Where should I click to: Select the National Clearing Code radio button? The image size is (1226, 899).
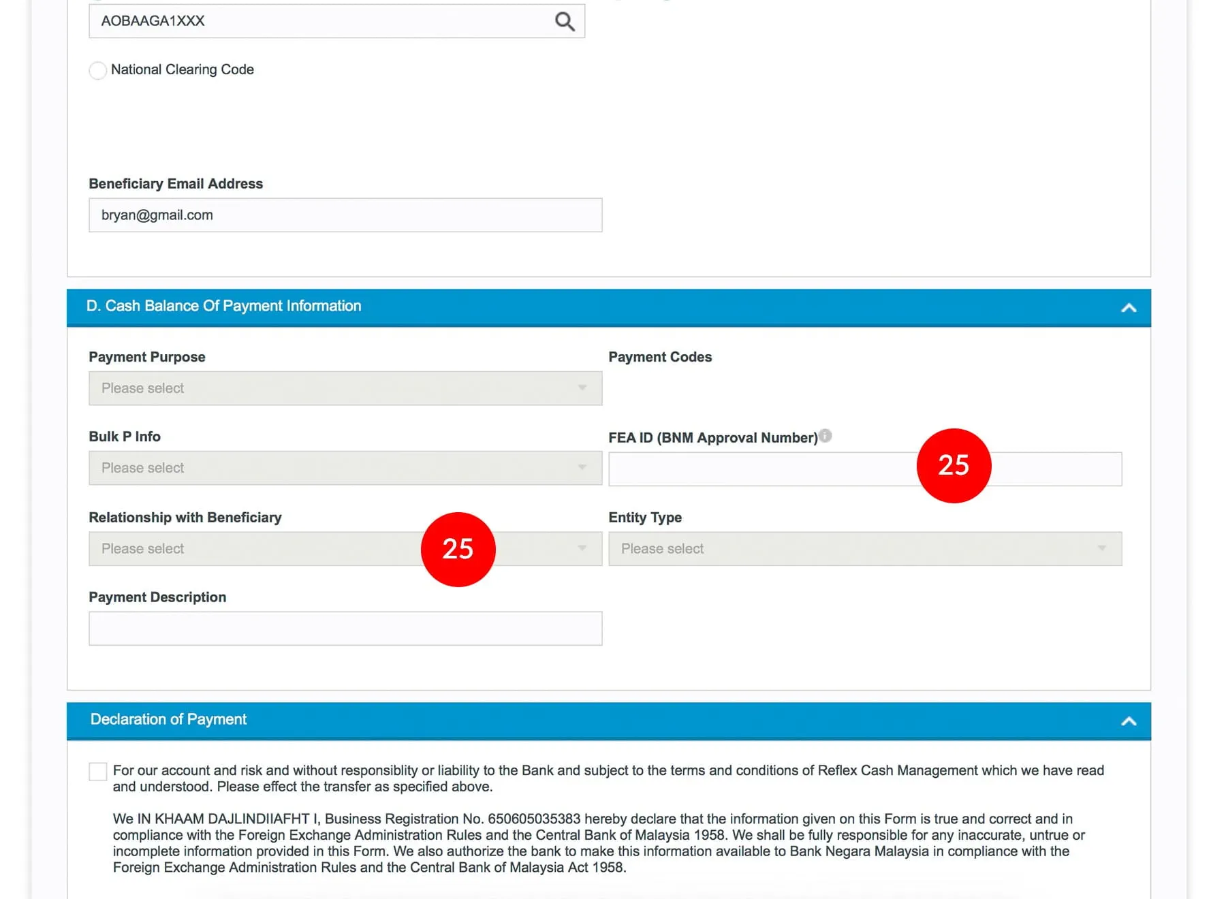pos(98,70)
